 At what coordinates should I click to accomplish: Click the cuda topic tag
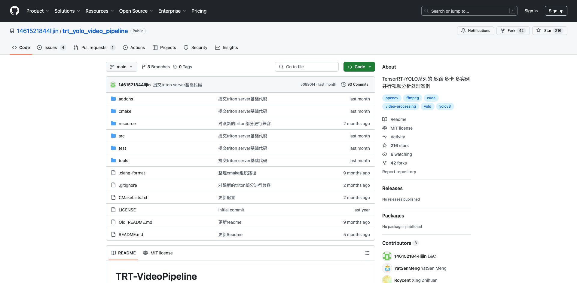[431, 98]
